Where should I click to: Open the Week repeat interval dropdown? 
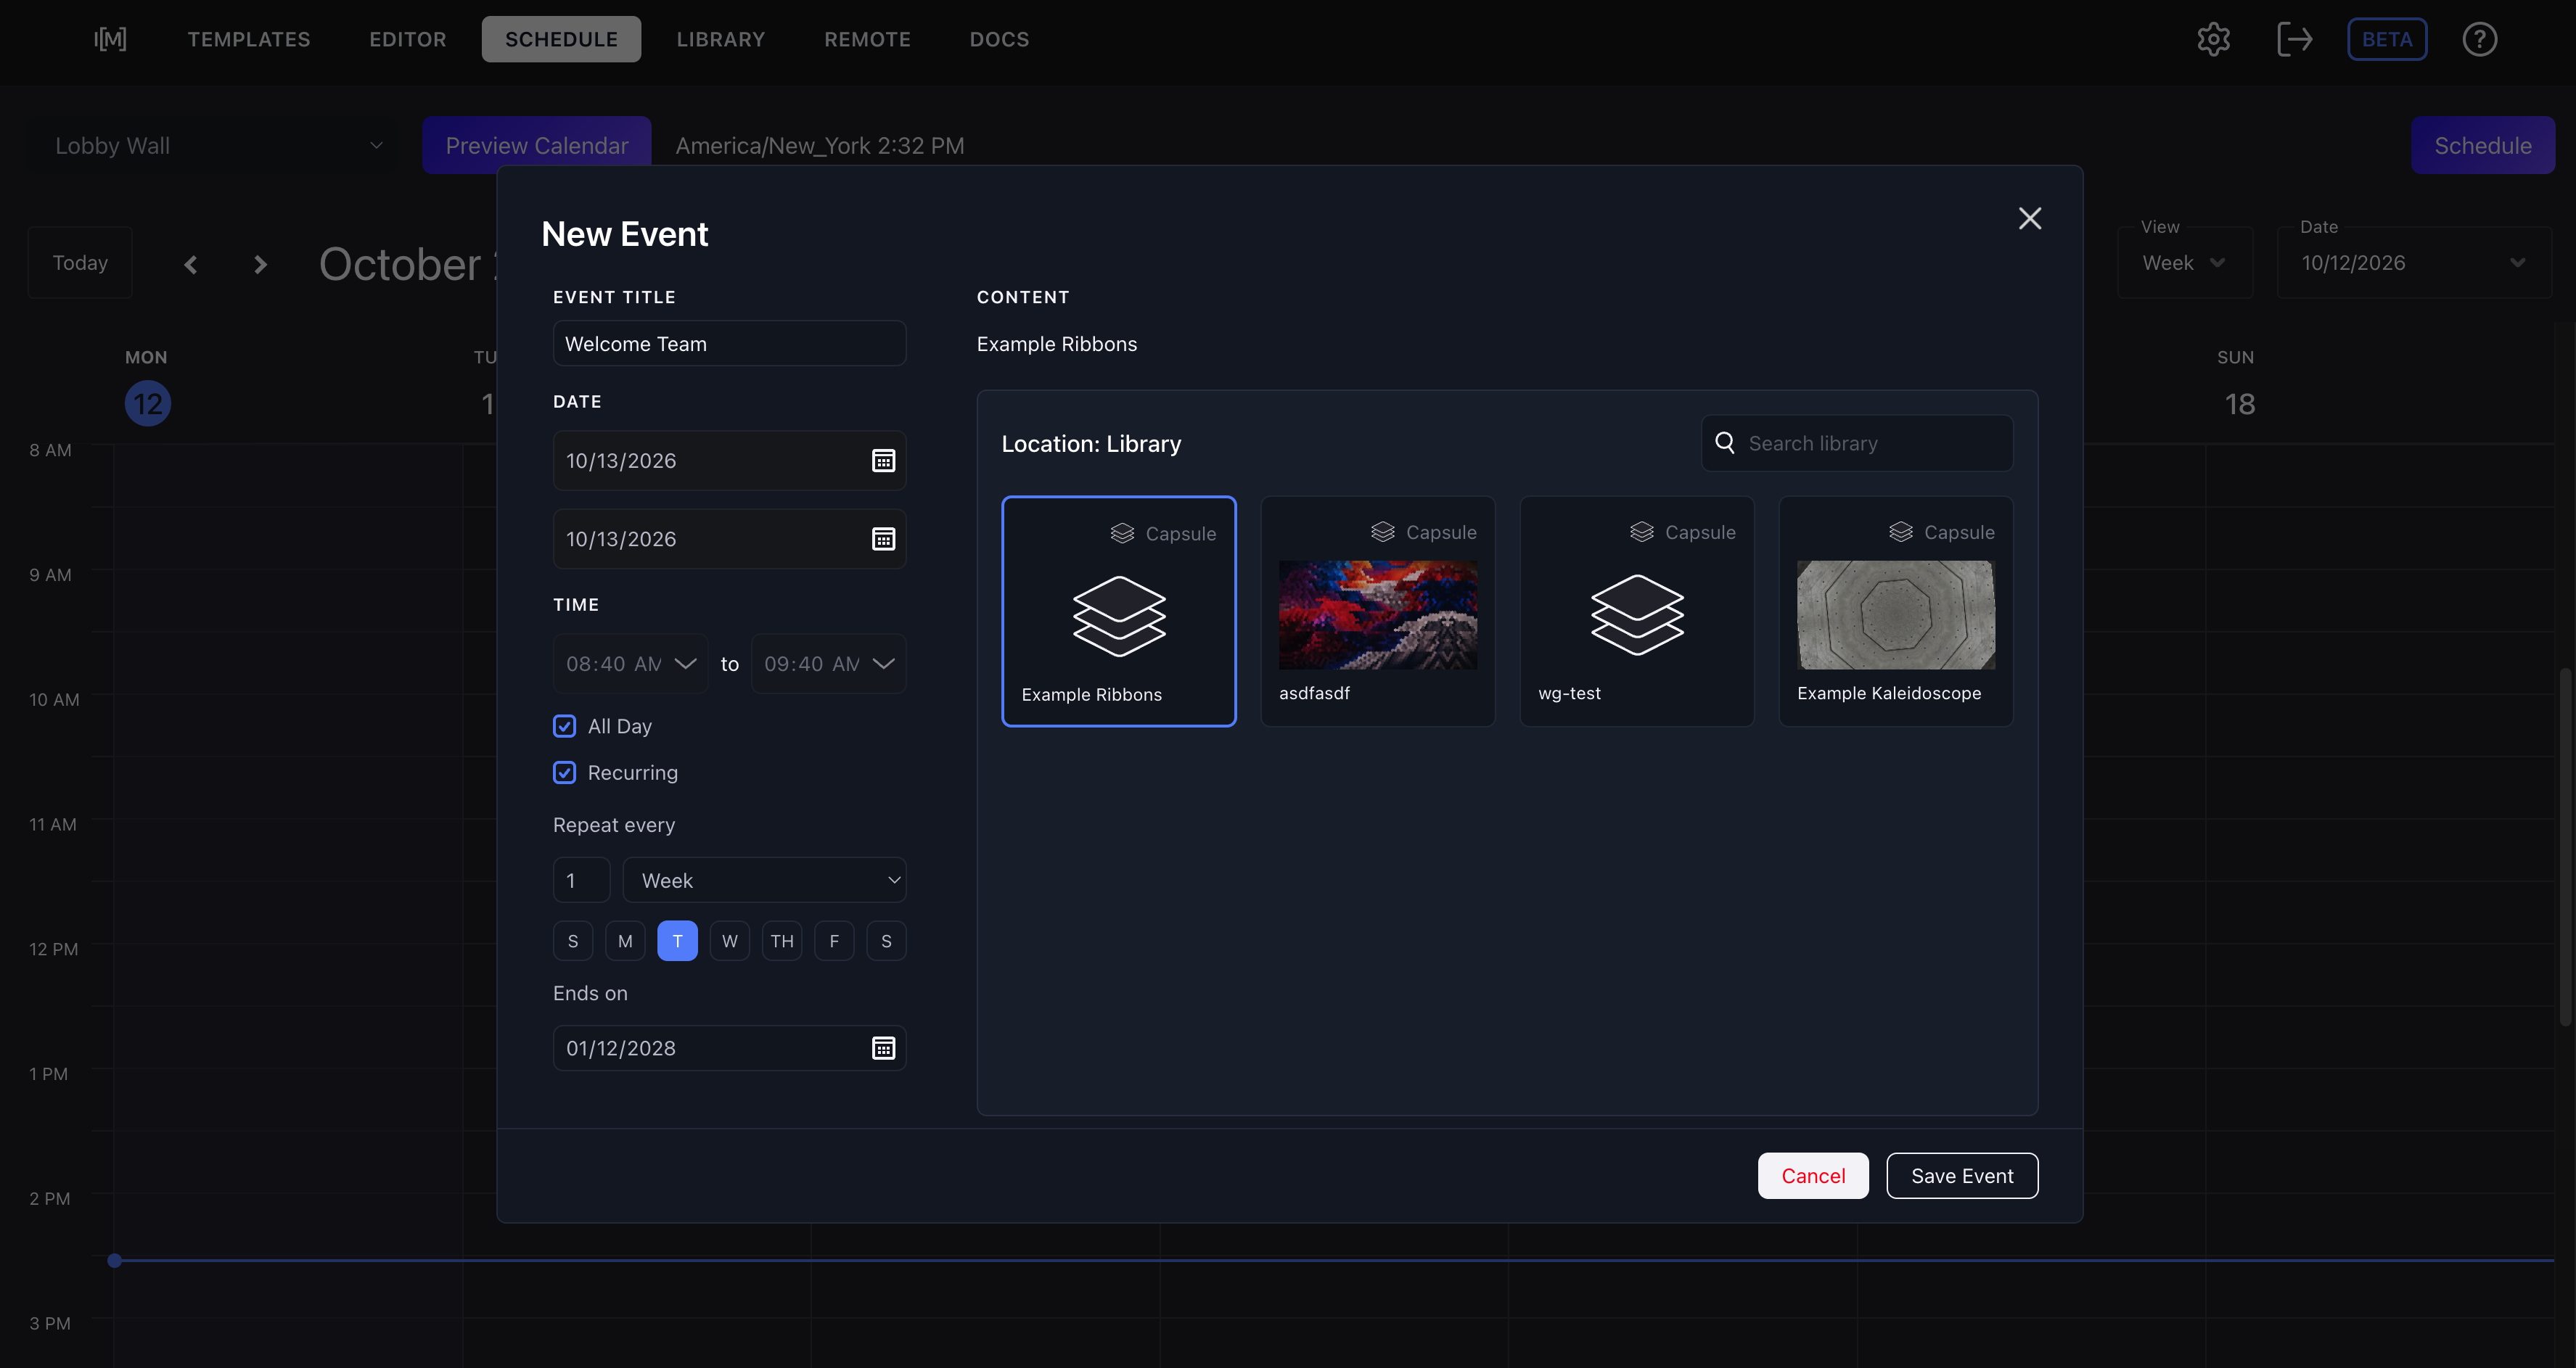(765, 881)
